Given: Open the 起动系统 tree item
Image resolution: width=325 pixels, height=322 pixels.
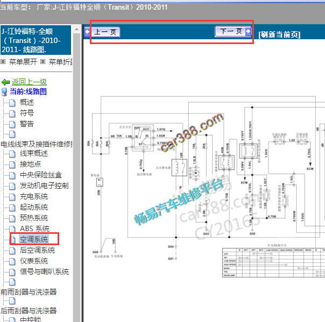Looking at the screenshot, I should click(x=34, y=207).
